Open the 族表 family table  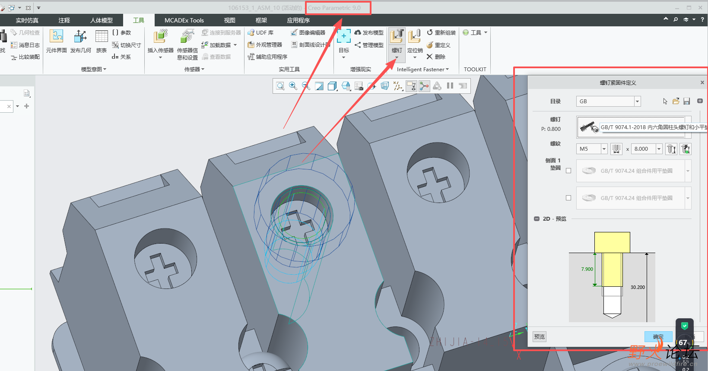coord(102,41)
